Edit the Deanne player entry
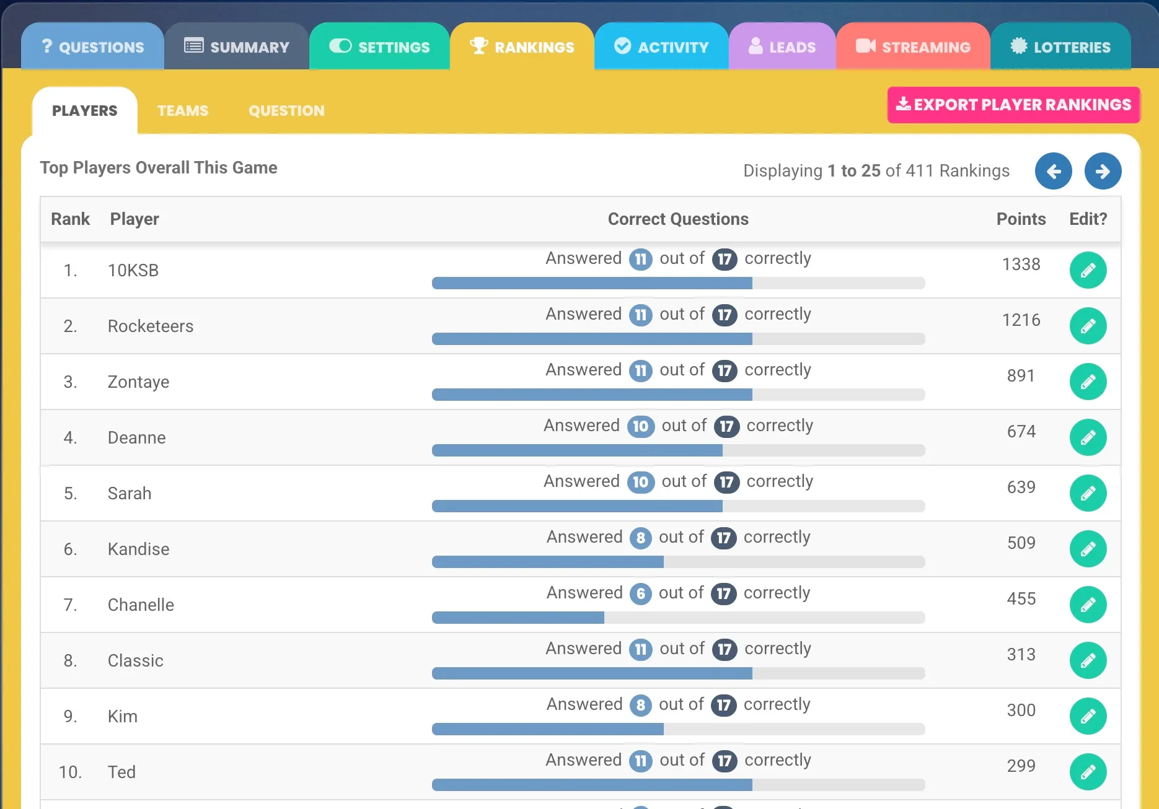Image resolution: width=1159 pixels, height=809 pixels. point(1088,437)
